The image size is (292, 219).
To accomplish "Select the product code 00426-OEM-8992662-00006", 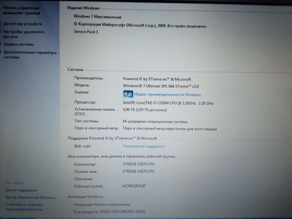I will [x=123, y=211].
